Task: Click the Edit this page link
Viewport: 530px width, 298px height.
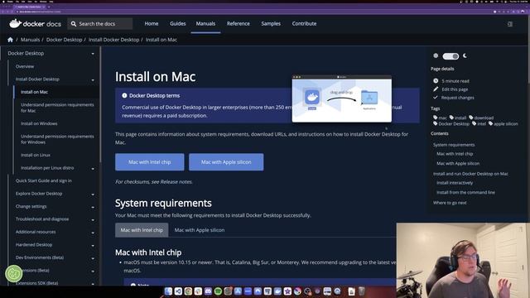Action: pyautogui.click(x=455, y=89)
